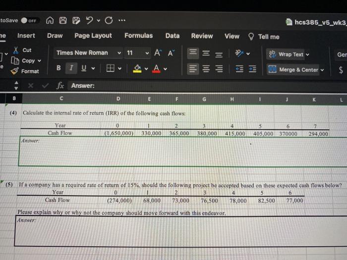
Task: Increase font size with larger A icon
Action: tap(158, 53)
